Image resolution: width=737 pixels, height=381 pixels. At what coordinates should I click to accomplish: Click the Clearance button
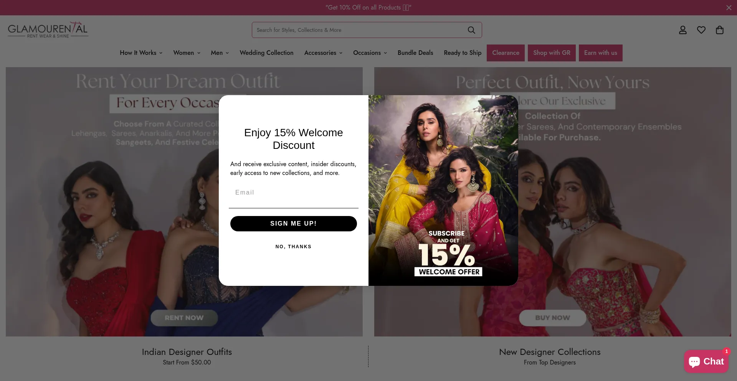[x=506, y=53]
